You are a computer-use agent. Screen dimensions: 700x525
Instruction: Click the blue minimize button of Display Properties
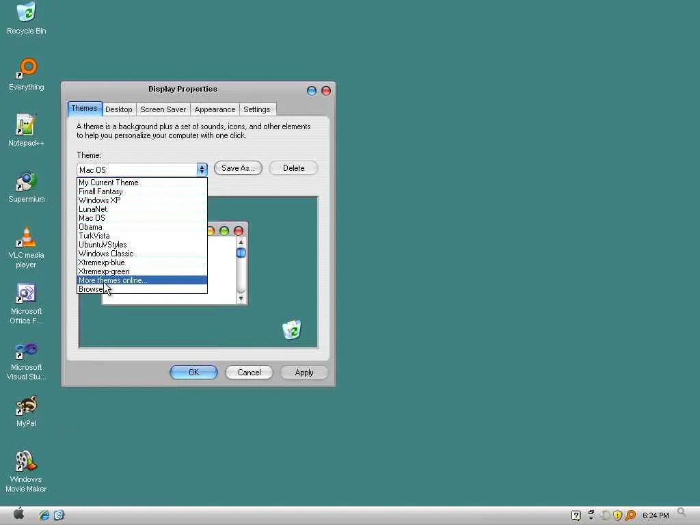tap(312, 91)
